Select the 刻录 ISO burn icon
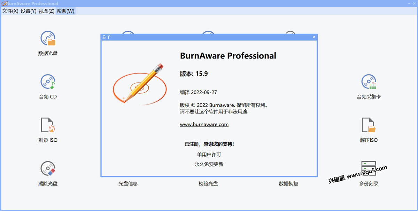The image size is (418, 211). click(x=48, y=125)
